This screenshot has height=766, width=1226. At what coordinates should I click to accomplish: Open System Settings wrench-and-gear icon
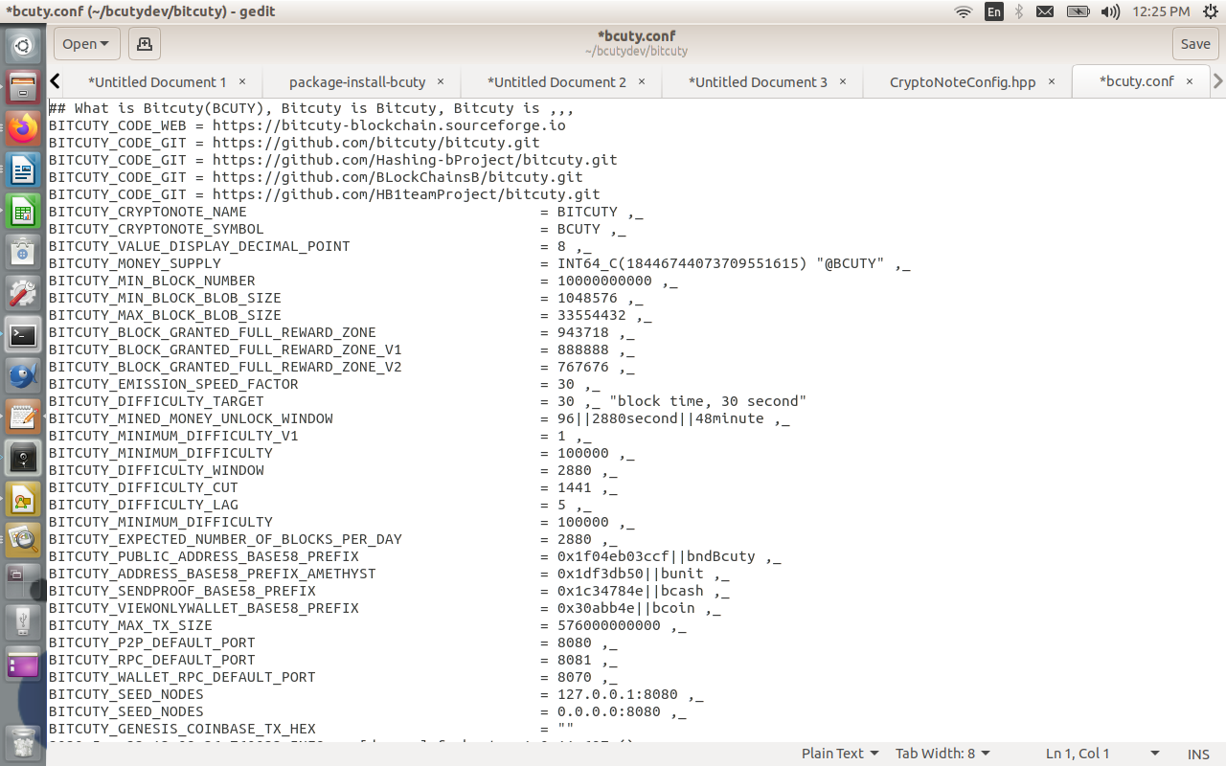23,294
